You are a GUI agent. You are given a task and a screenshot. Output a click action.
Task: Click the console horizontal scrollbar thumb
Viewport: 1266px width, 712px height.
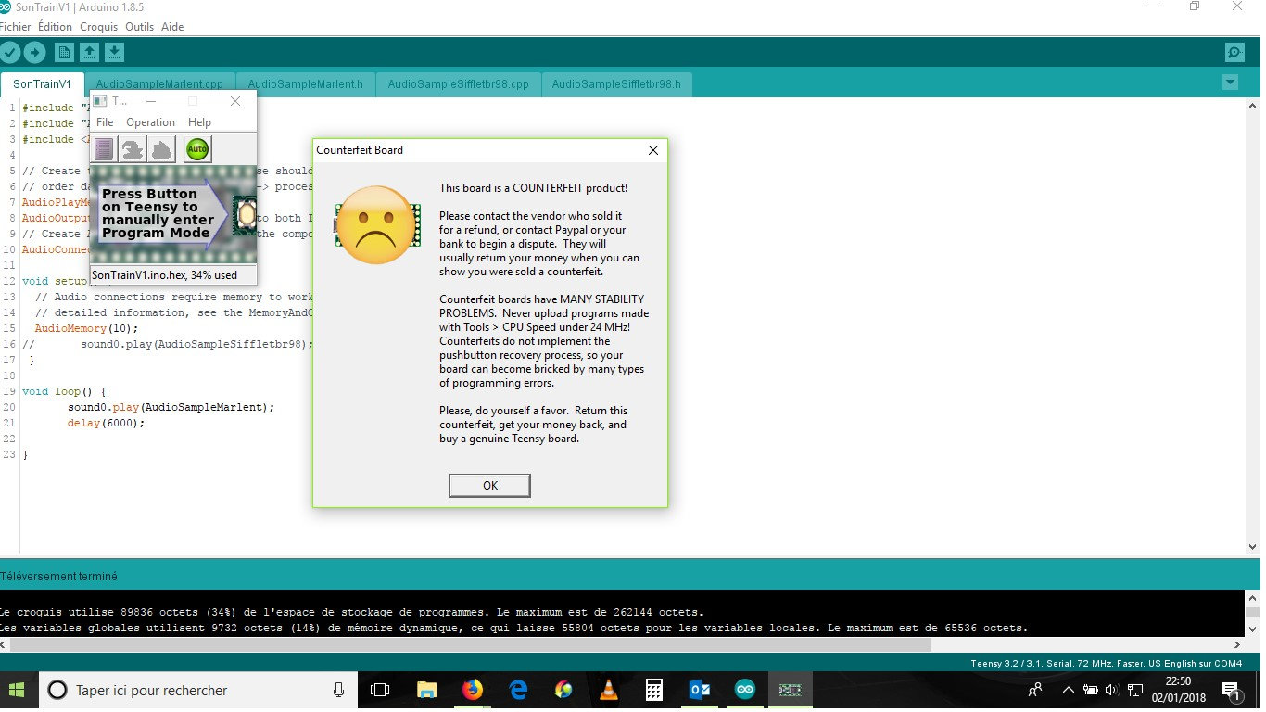[470, 644]
